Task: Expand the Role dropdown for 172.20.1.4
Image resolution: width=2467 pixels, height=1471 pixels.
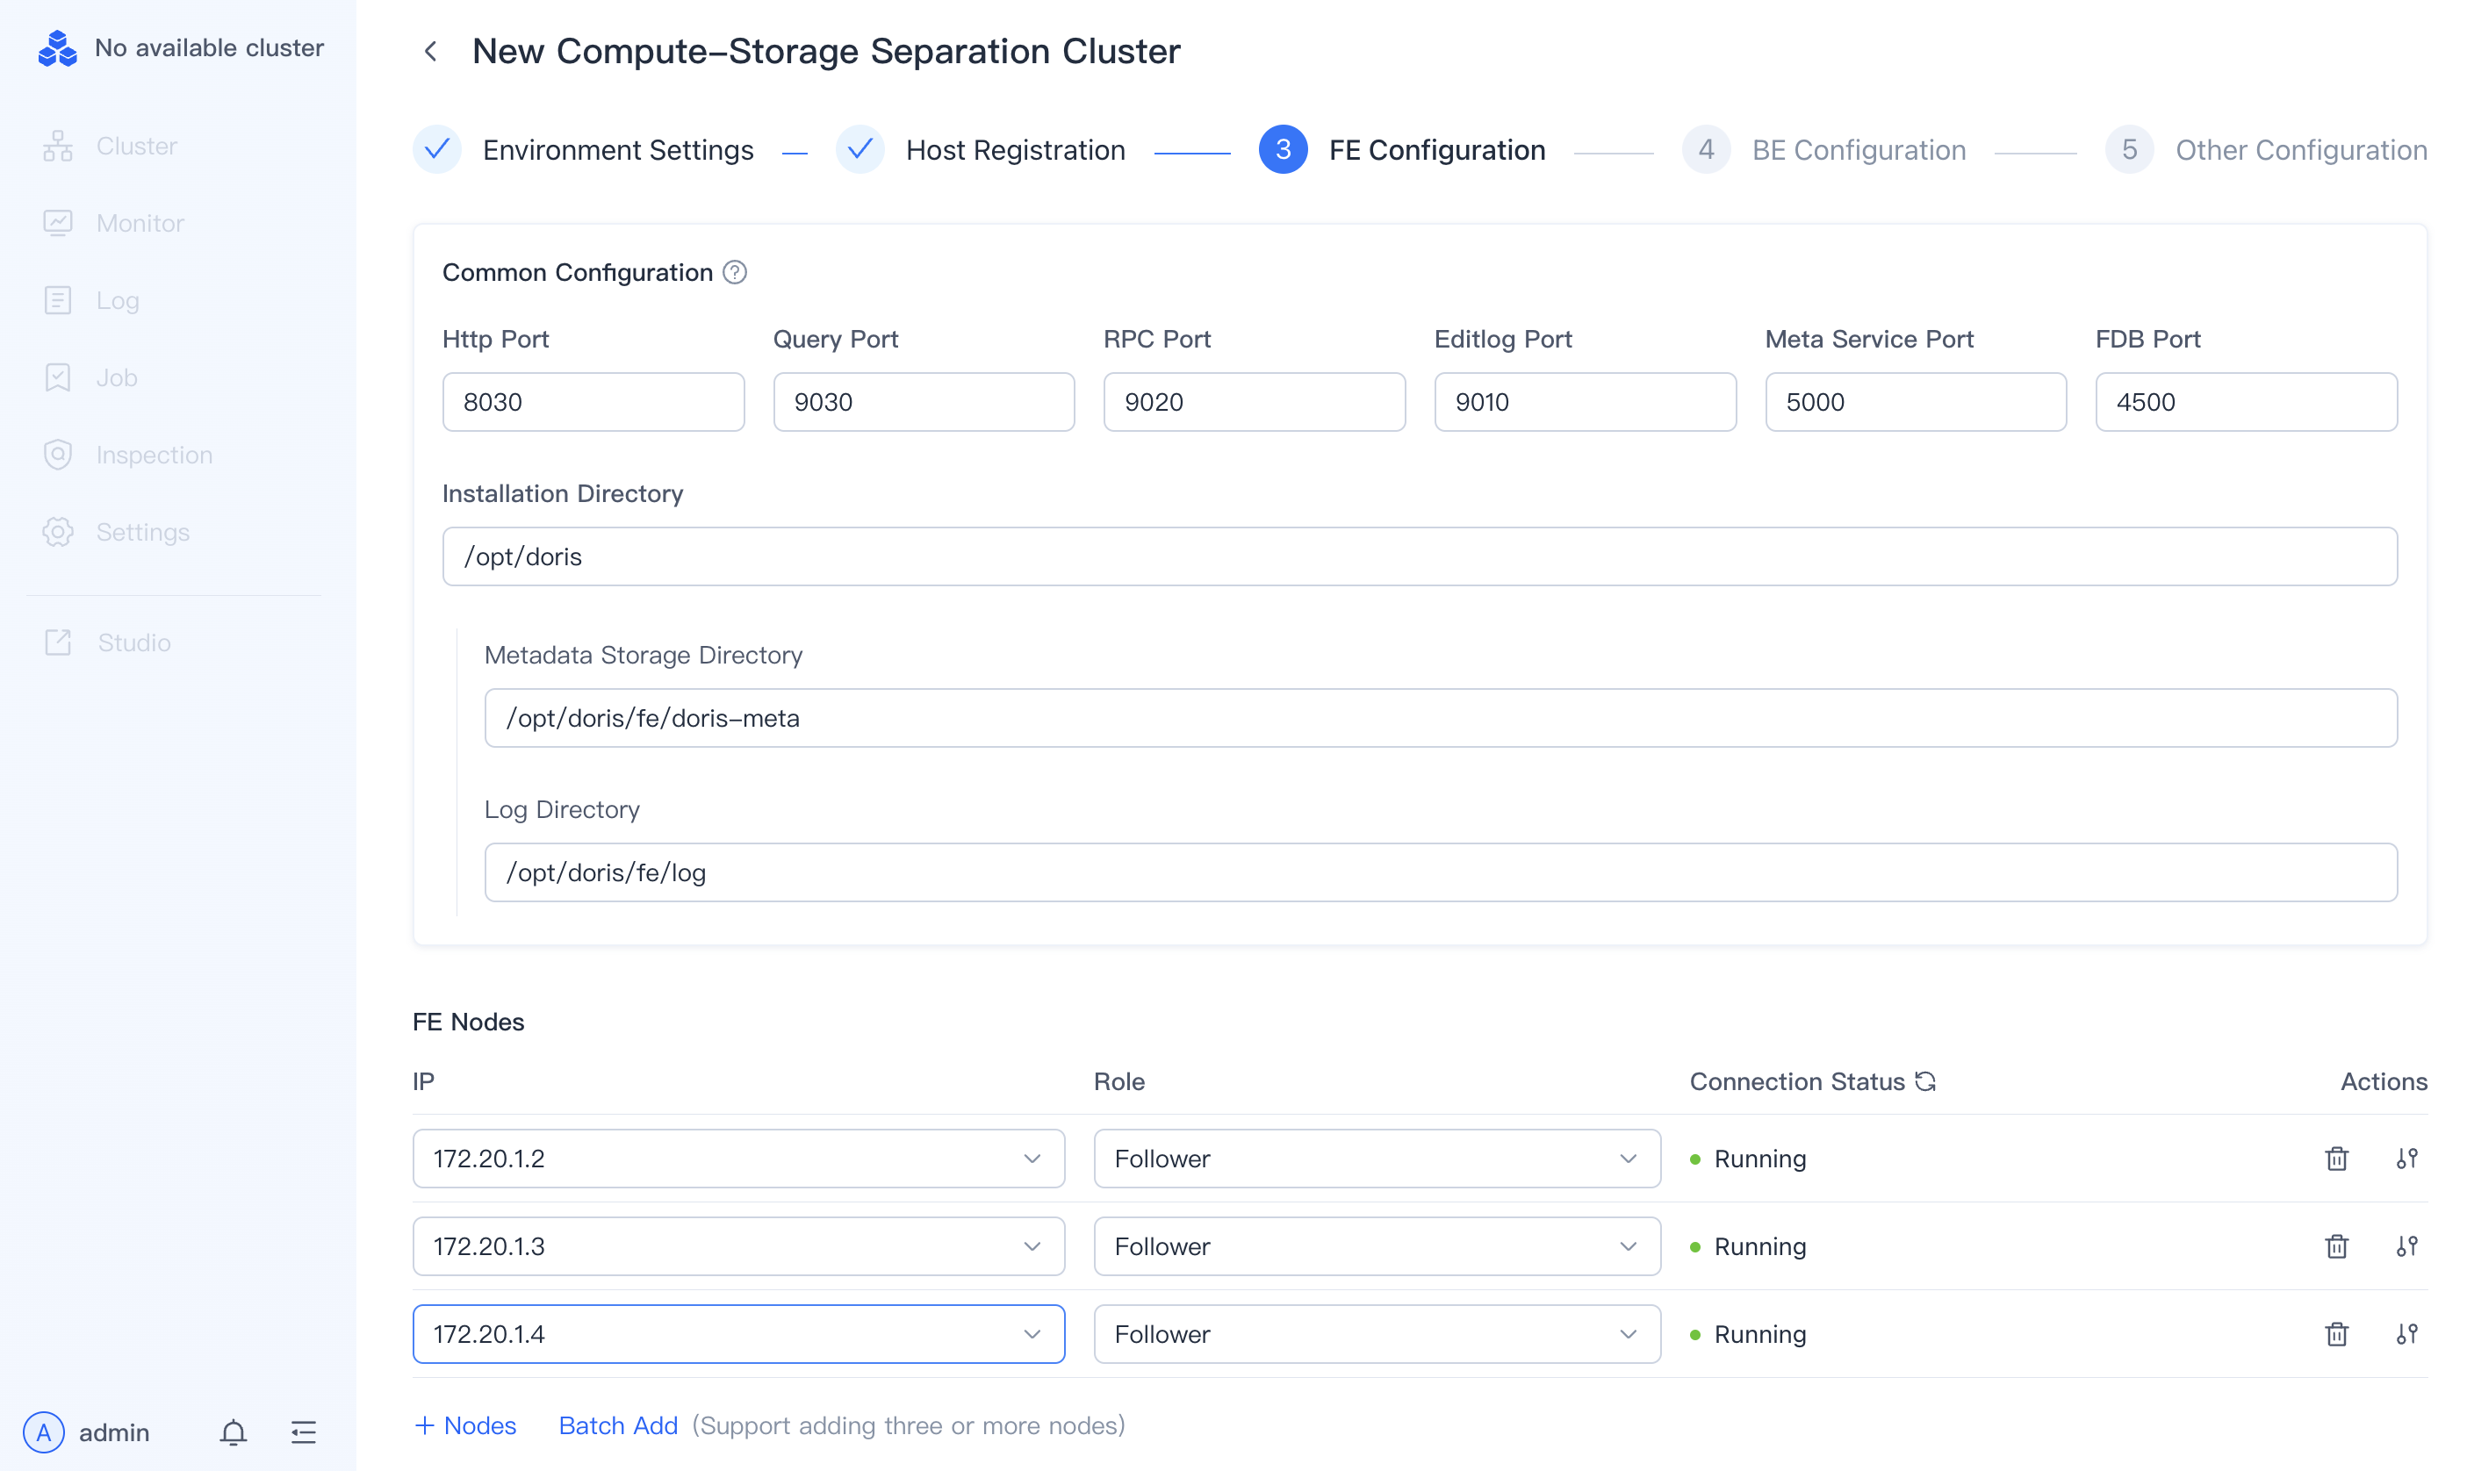Action: (x=1377, y=1334)
